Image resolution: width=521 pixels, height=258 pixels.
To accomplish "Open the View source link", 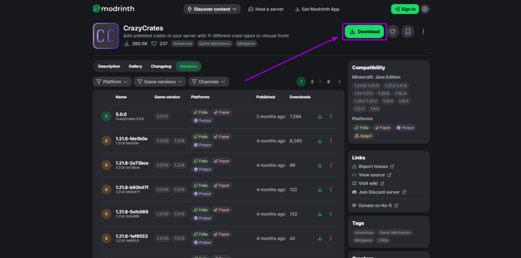I will coord(372,175).
